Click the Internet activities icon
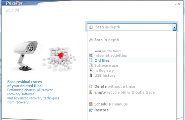Viewport: 185px width, 120px height. point(90,55)
